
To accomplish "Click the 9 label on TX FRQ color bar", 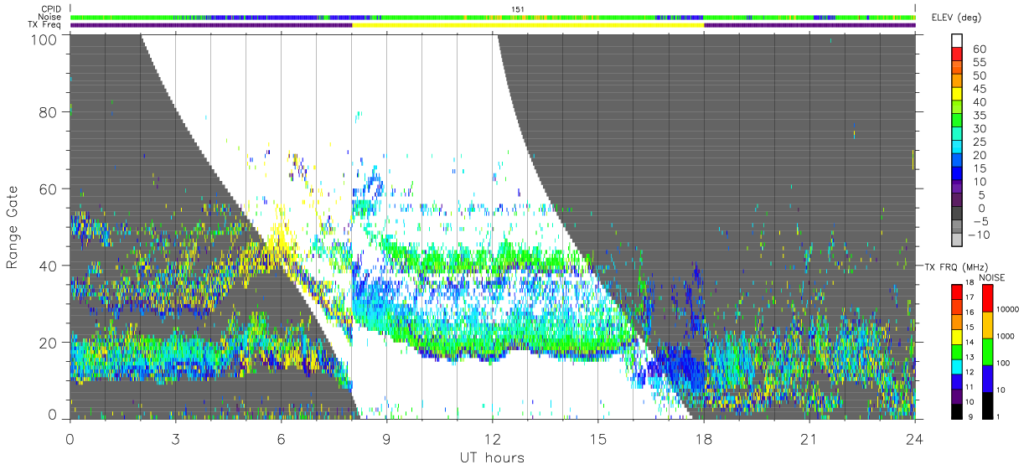I will (970, 418).
